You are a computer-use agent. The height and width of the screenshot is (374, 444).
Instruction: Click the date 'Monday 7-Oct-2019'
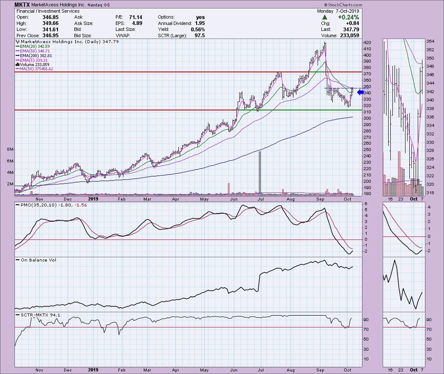click(x=338, y=11)
